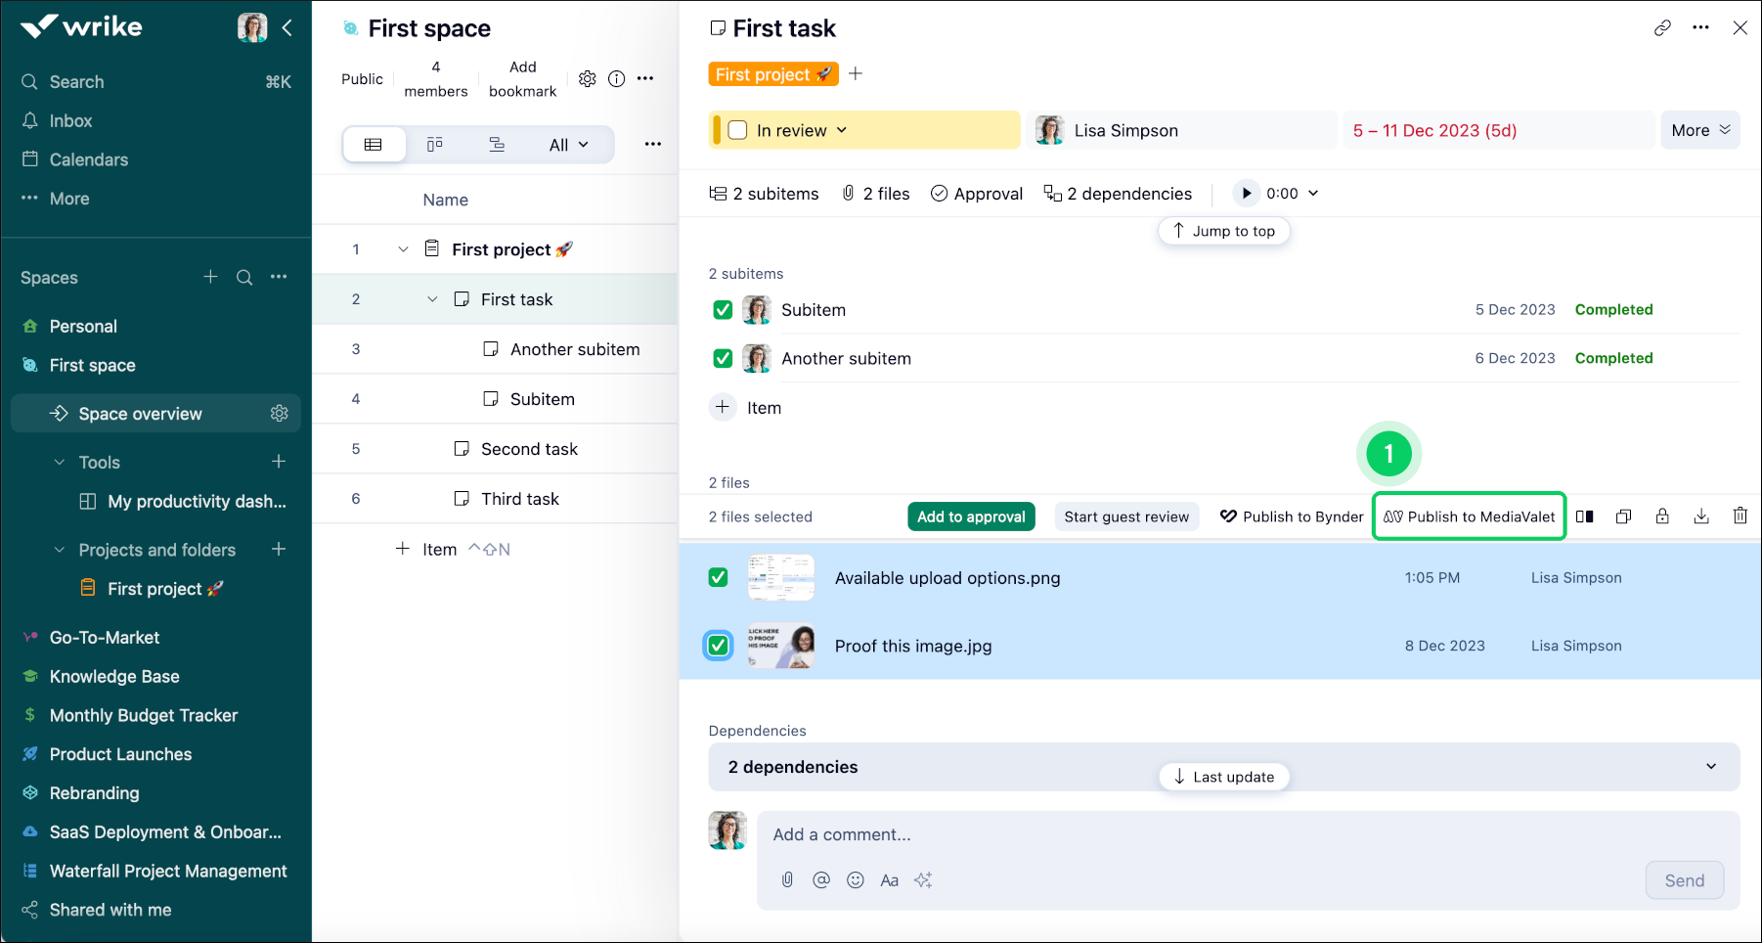Click the Add a comment field
This screenshot has height=943, width=1762.
pyautogui.click(x=1173, y=834)
